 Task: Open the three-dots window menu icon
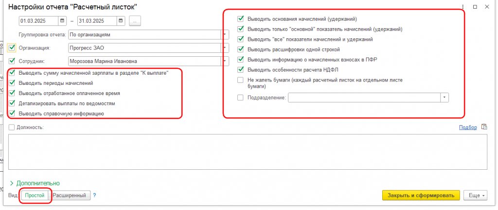click(463, 7)
